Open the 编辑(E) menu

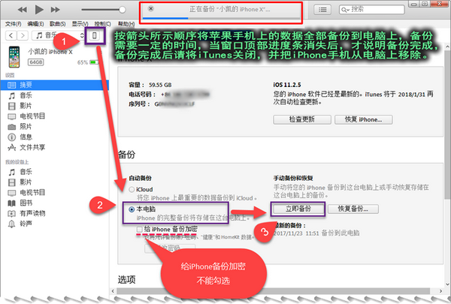tap(35, 24)
